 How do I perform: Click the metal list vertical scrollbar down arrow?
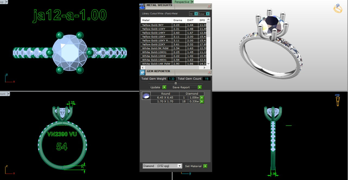[209, 64]
